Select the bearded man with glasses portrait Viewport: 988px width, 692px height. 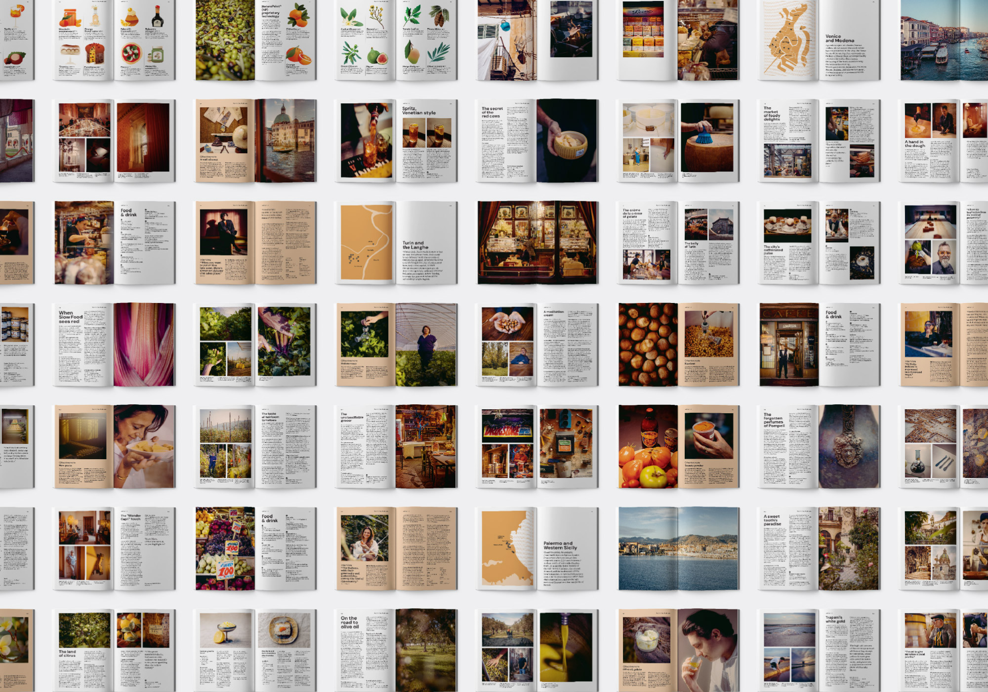(943, 257)
